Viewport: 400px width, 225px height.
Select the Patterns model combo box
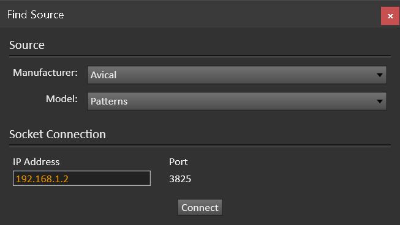pyautogui.click(x=236, y=101)
